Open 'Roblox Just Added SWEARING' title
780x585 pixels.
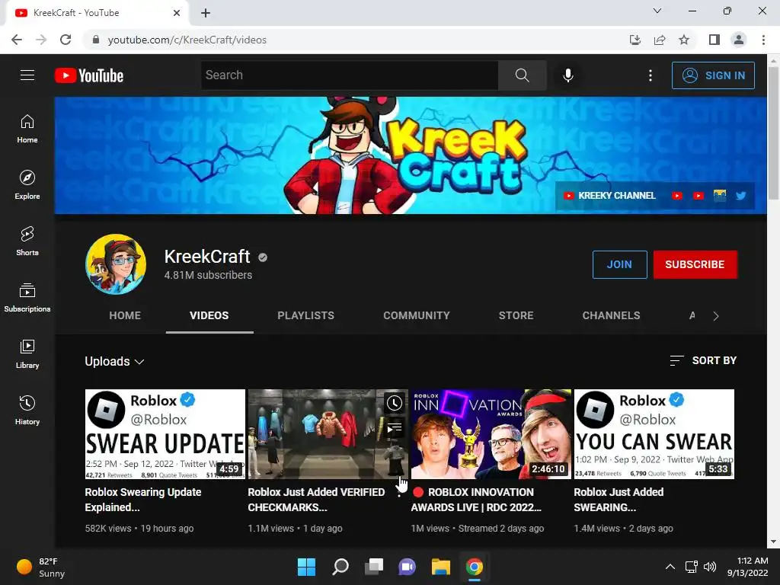click(x=619, y=500)
